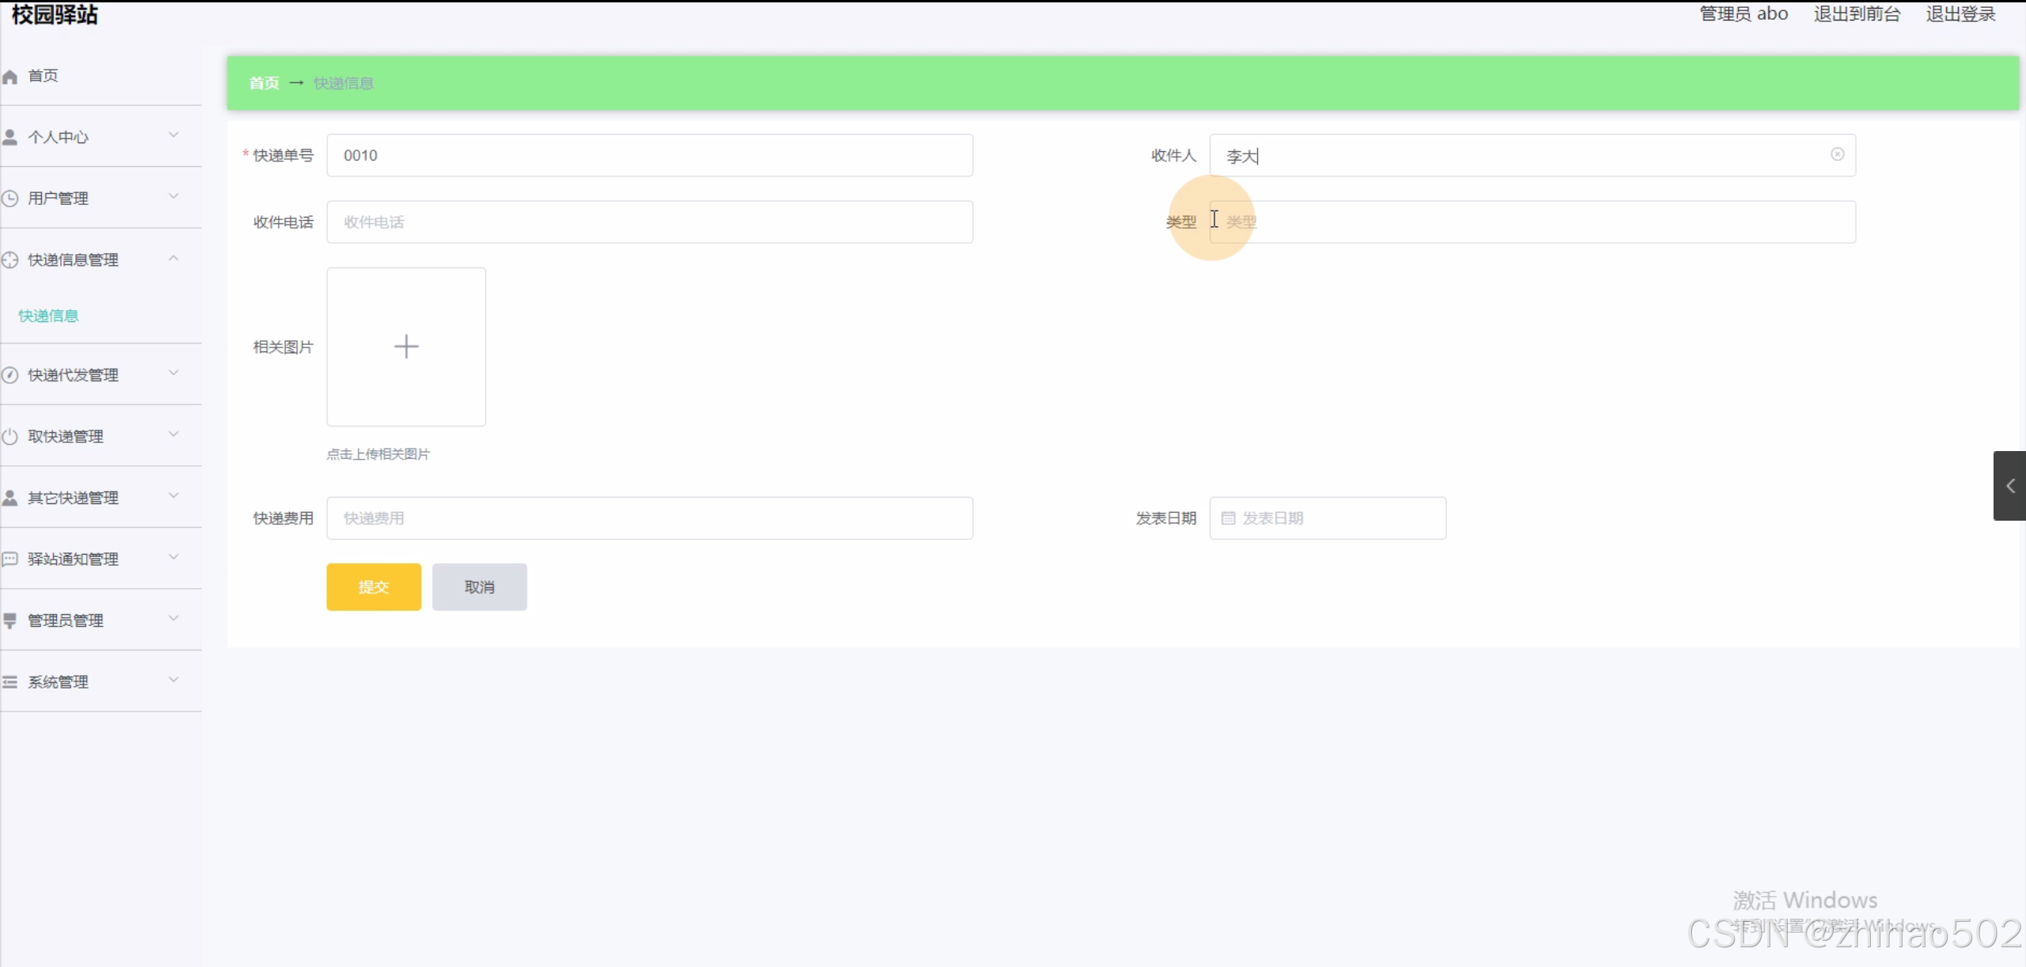
Task: Focus the 收件电话 input field
Action: [649, 222]
